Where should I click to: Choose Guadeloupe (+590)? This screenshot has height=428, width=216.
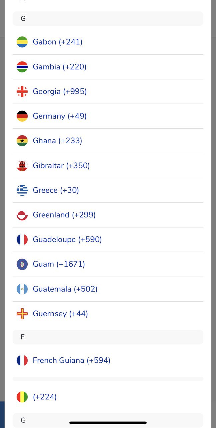point(67,239)
